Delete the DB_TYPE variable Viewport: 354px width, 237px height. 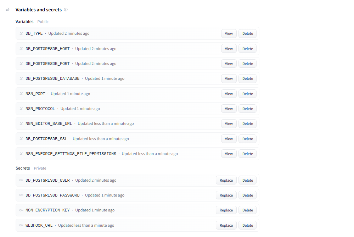[247, 33]
